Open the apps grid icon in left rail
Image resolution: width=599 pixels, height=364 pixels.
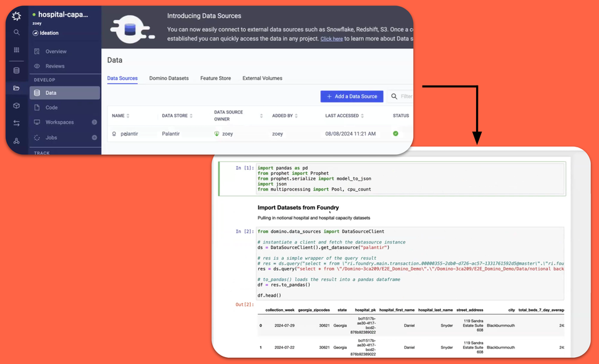click(x=16, y=50)
